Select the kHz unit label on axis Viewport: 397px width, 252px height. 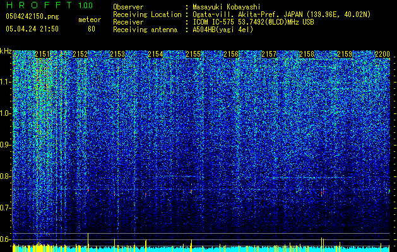pos(6,51)
